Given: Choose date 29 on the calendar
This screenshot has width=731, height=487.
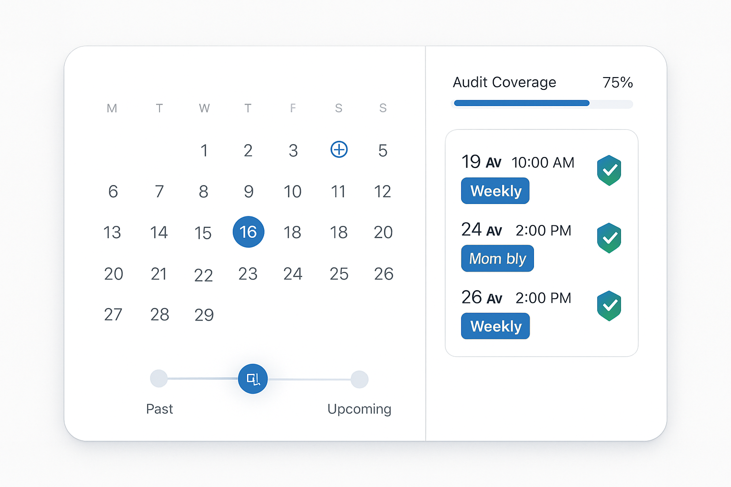Looking at the screenshot, I should click(x=204, y=315).
